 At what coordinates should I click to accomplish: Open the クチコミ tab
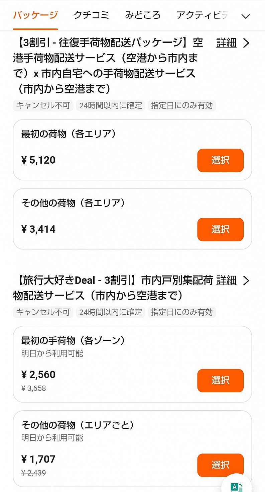click(91, 15)
